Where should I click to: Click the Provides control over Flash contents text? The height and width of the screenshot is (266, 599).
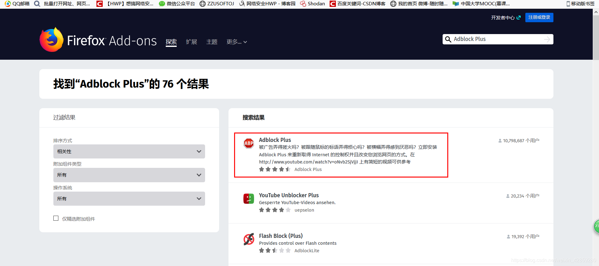pyautogui.click(x=298, y=243)
